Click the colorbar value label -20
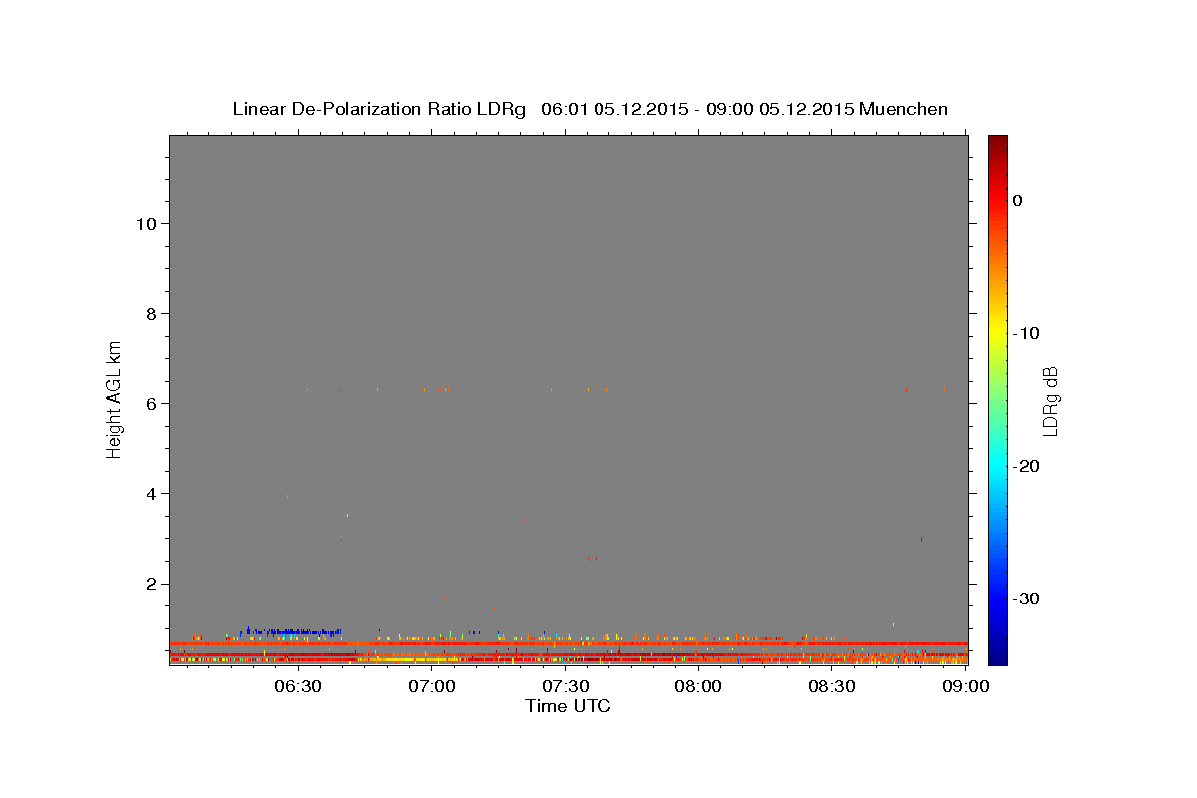 point(1026,466)
